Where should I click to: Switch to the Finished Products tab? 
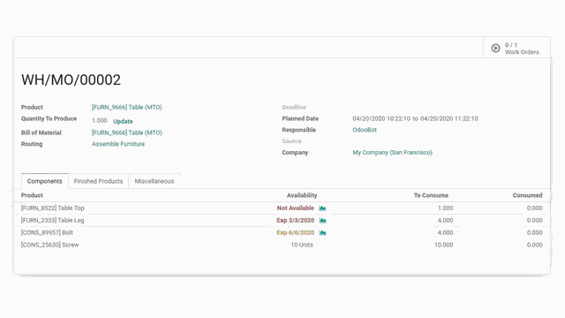point(98,181)
